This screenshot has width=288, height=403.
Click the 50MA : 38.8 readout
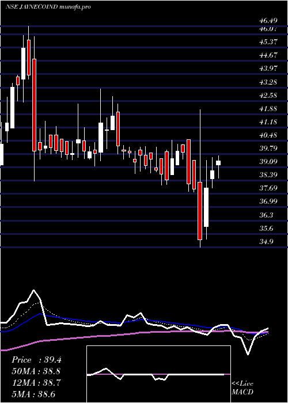click(x=36, y=371)
